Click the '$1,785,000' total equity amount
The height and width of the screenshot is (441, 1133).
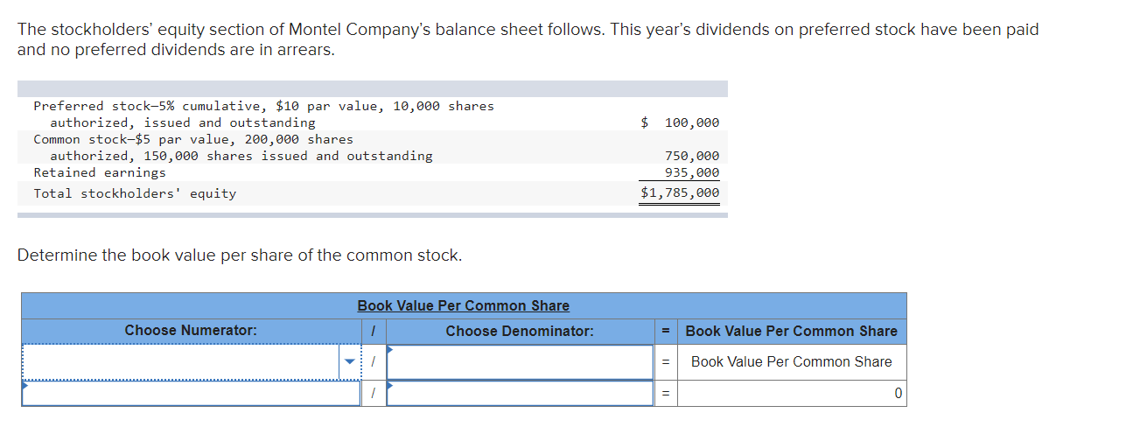point(681,193)
